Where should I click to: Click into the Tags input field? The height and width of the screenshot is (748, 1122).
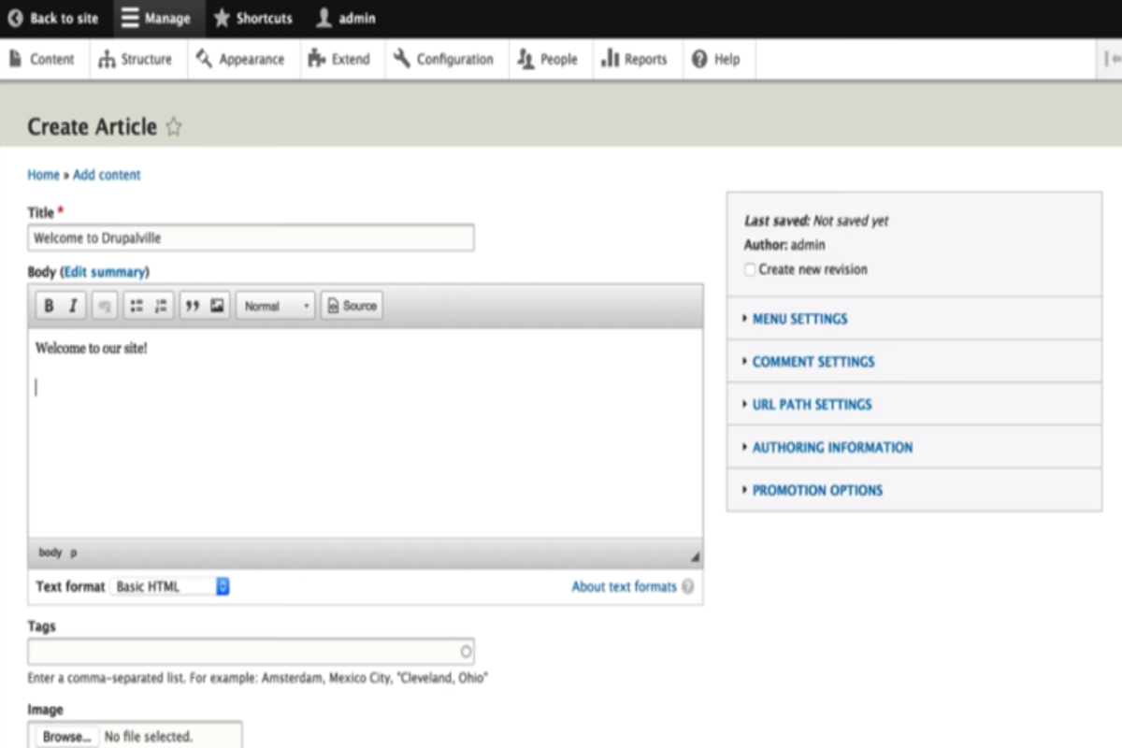pos(243,652)
